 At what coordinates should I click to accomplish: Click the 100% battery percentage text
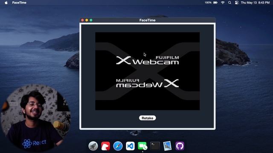click(x=208, y=3)
